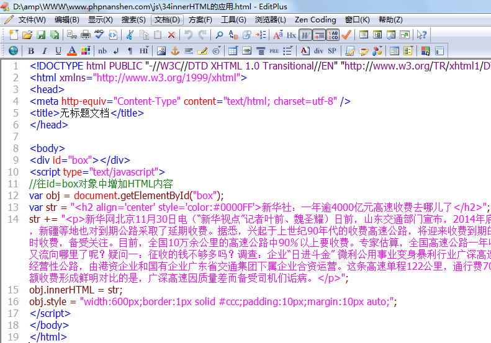Insert image tag icon
This screenshot has height=343, width=491.
click(161, 51)
